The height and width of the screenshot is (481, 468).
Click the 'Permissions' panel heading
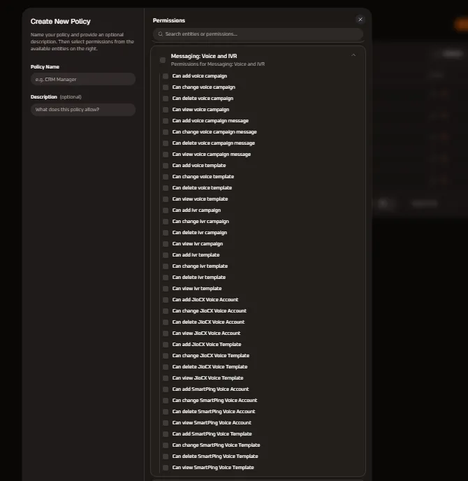tap(169, 20)
